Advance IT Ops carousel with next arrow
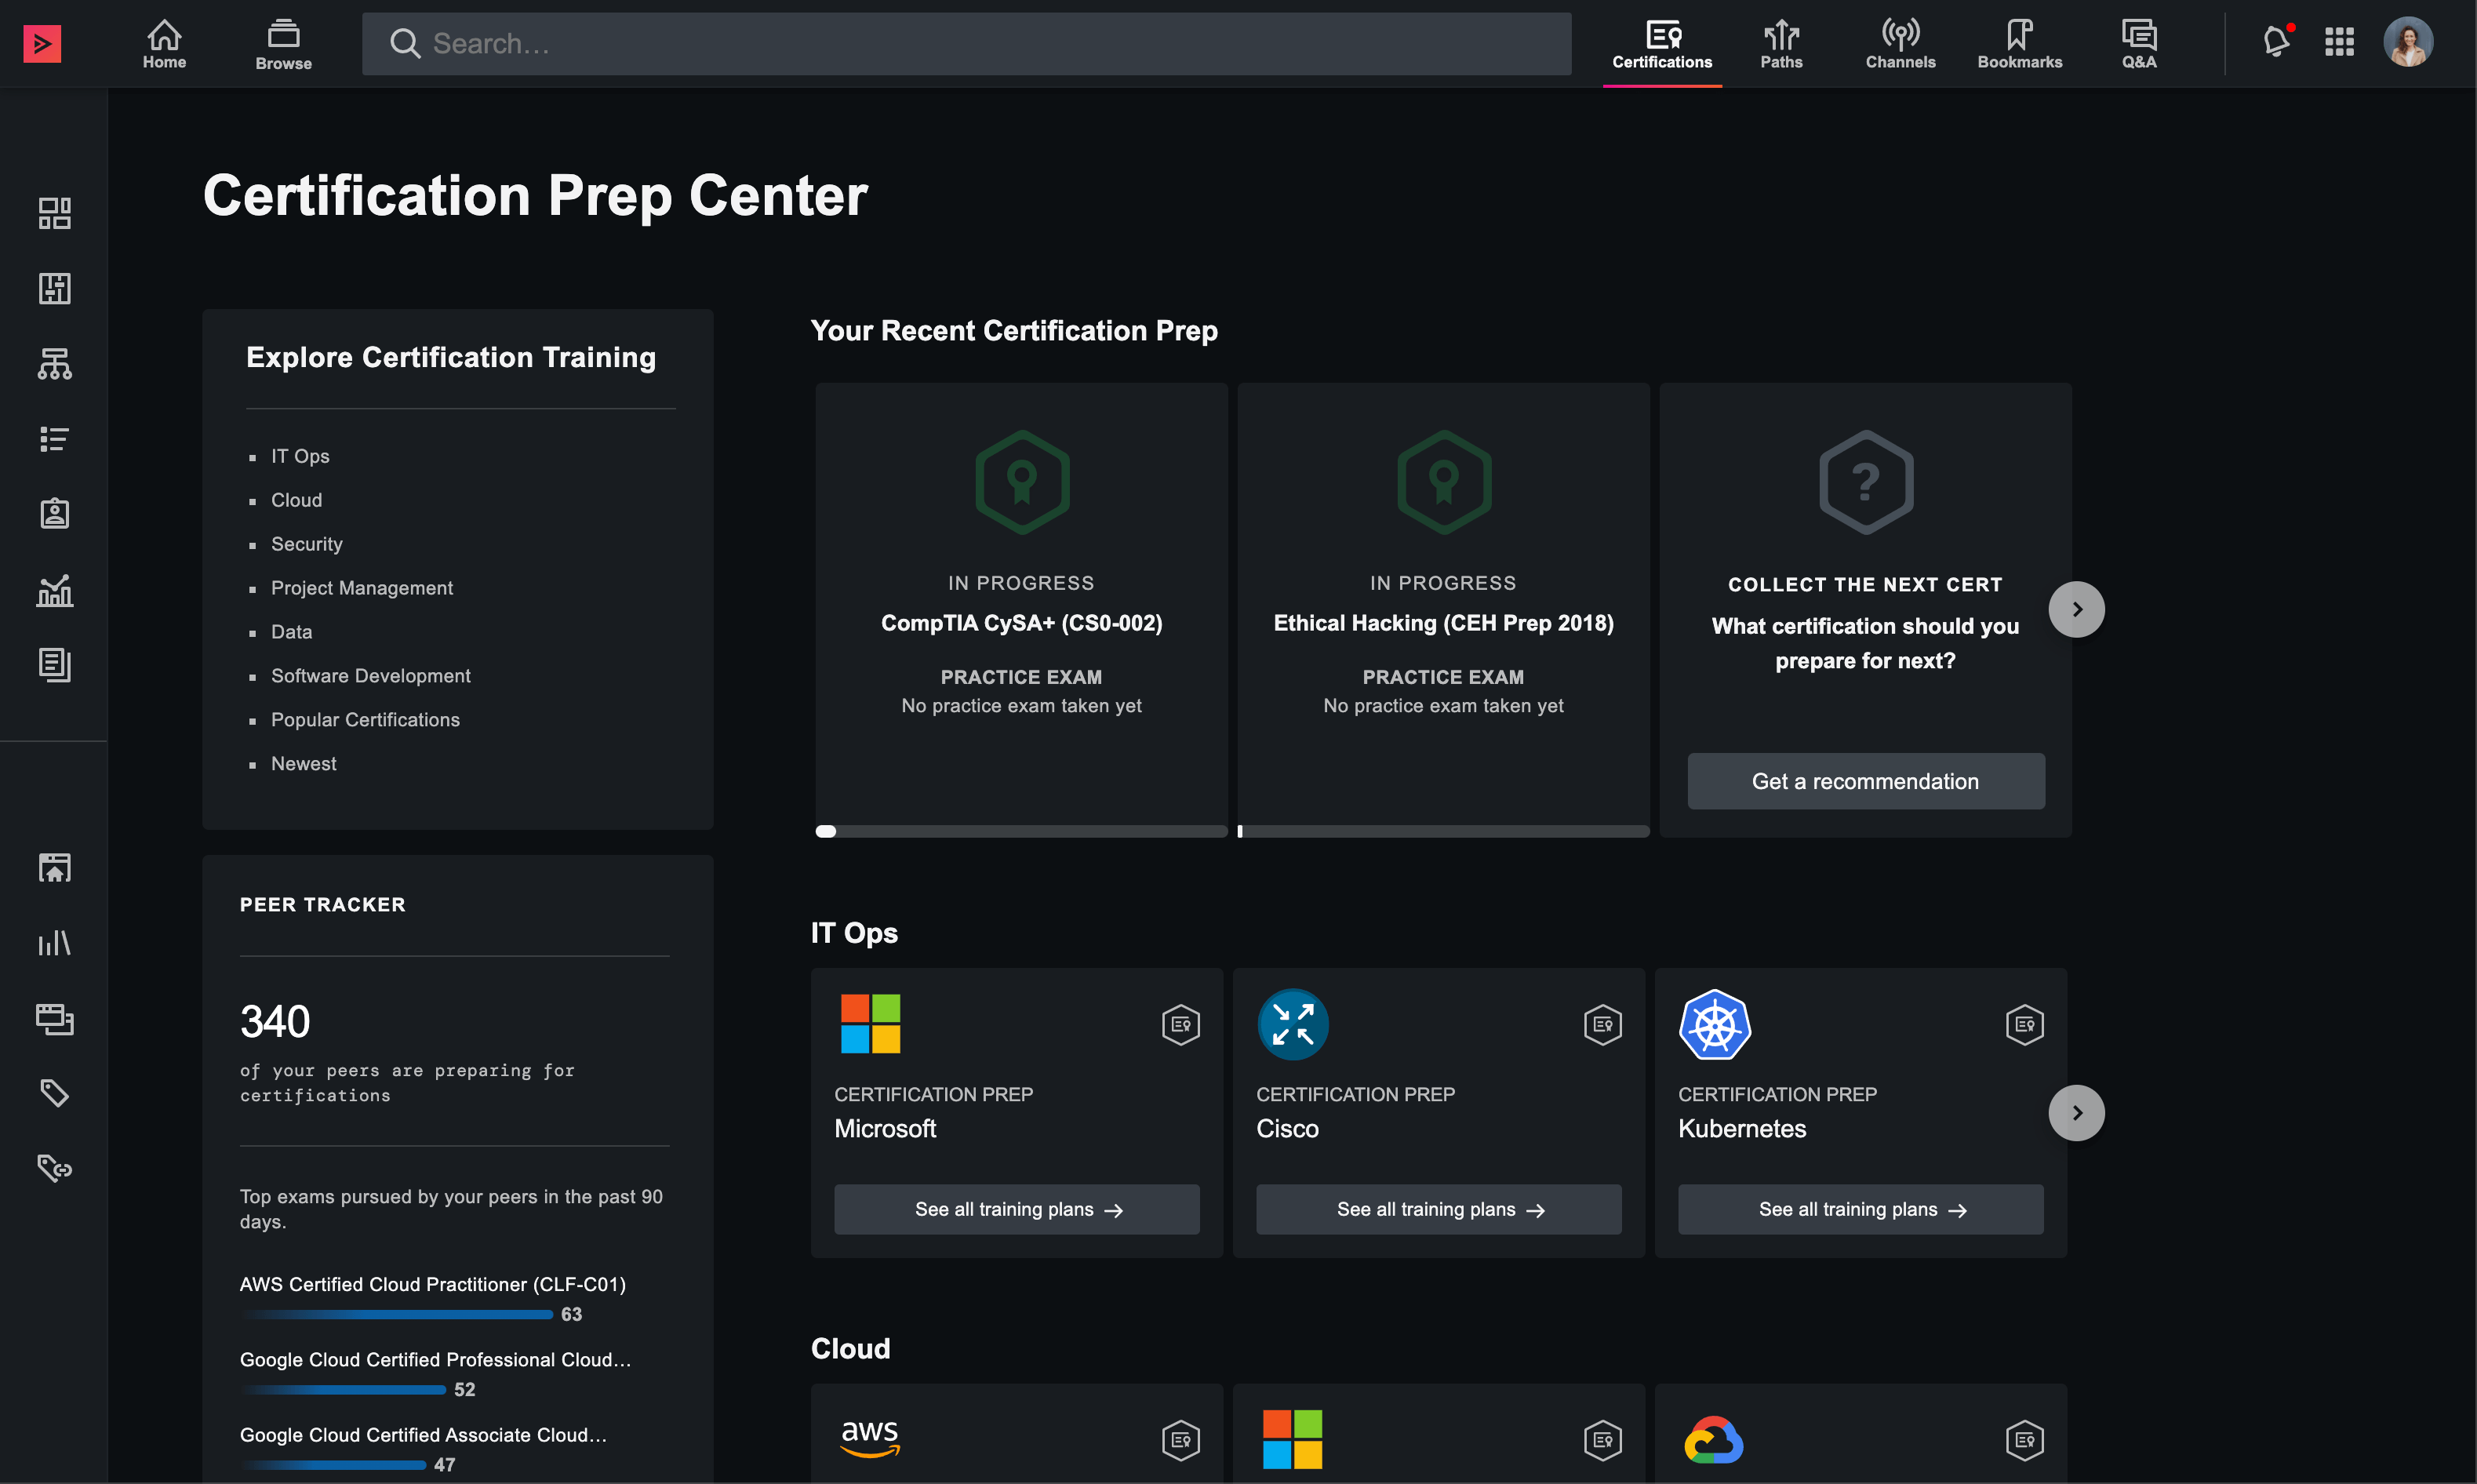This screenshot has width=2477, height=1484. tap(2076, 1113)
